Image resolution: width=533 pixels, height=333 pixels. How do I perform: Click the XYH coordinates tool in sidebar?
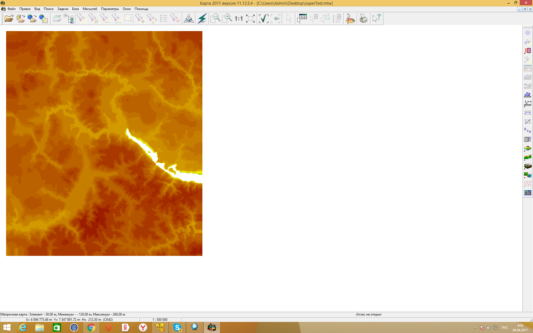(x=527, y=130)
